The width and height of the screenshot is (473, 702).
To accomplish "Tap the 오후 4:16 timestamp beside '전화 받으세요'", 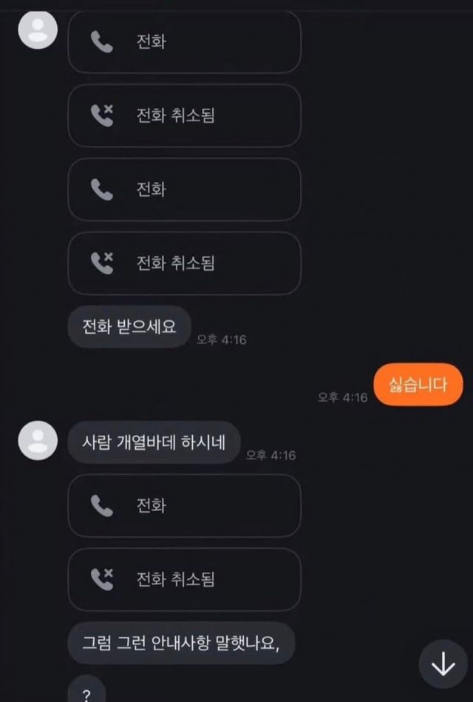I will (x=222, y=340).
